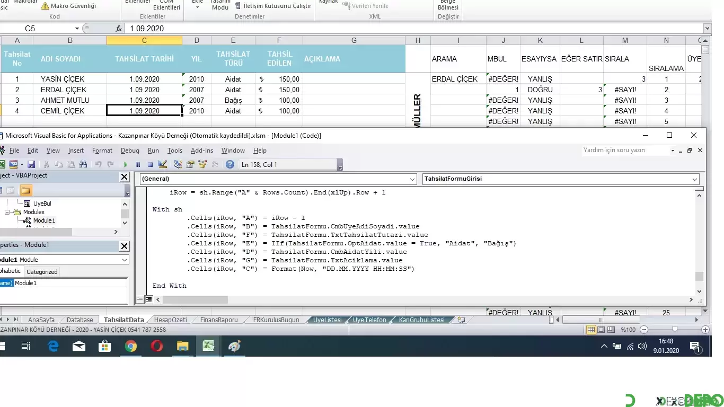
Task: Open Project Explorer toolbar icon
Action: (178, 164)
